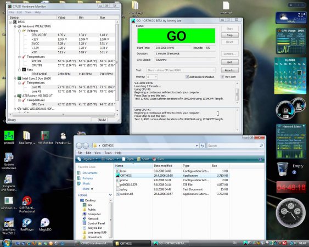Expand the WDC WD1600AAJS drive node
Image resolution: width=309 pixels, height=247 pixels.
pos(15,109)
